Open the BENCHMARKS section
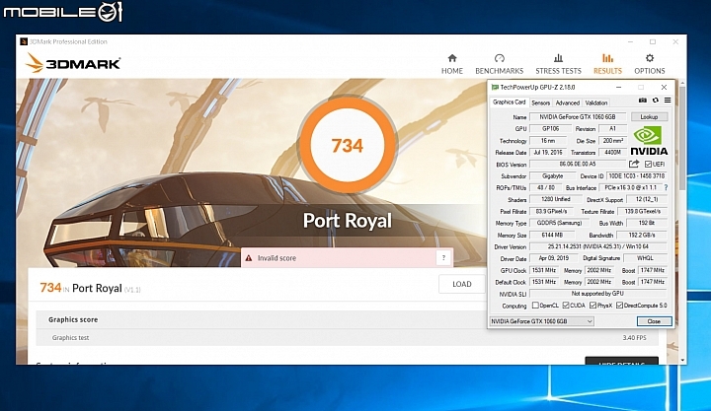Viewport: 711px width, 411px height. (500, 64)
